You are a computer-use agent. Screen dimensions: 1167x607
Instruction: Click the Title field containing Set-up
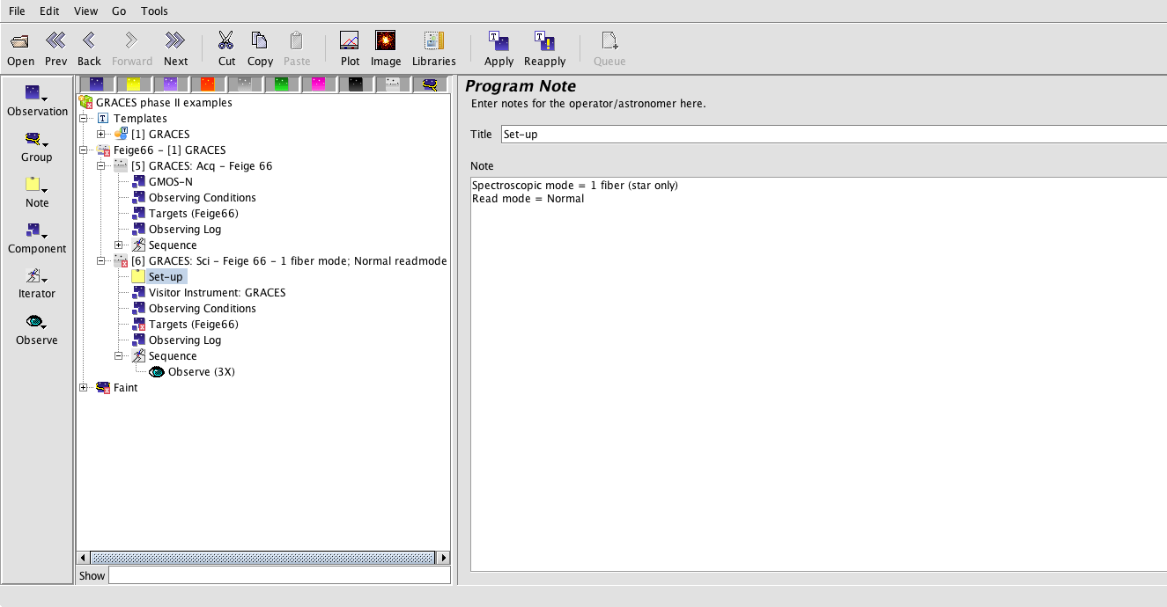[x=833, y=135]
